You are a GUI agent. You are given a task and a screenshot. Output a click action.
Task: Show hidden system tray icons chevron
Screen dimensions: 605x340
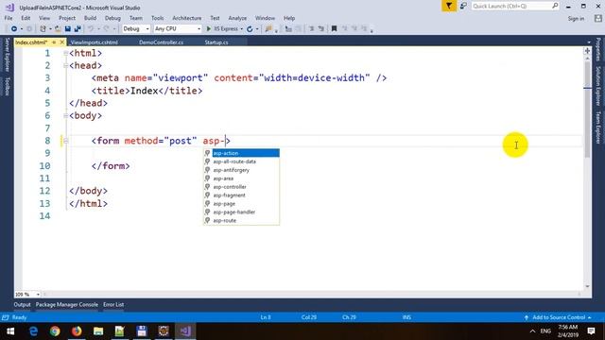(x=532, y=331)
